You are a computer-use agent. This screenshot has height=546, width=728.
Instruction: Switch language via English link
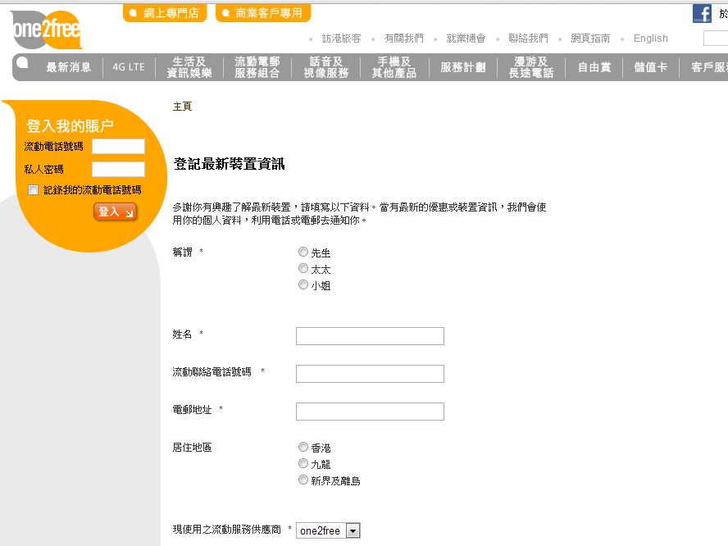[650, 39]
